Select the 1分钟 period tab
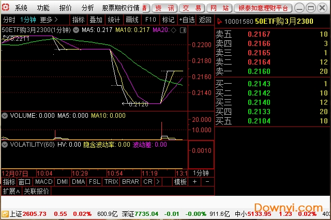 click(x=28, y=20)
